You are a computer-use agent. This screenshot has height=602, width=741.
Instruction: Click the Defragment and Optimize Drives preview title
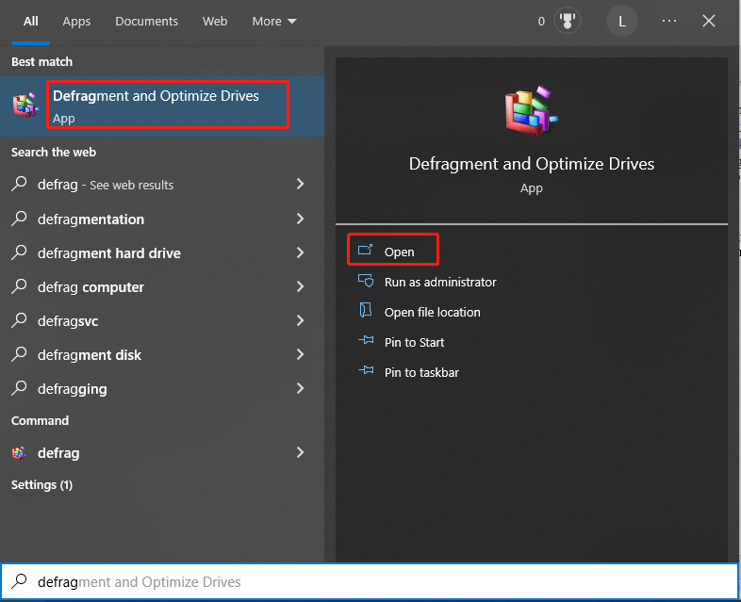click(x=531, y=164)
